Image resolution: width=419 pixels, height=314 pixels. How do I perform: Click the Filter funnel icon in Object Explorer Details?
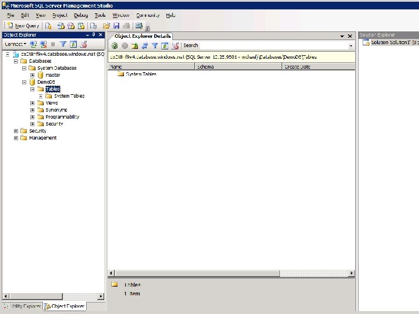155,46
